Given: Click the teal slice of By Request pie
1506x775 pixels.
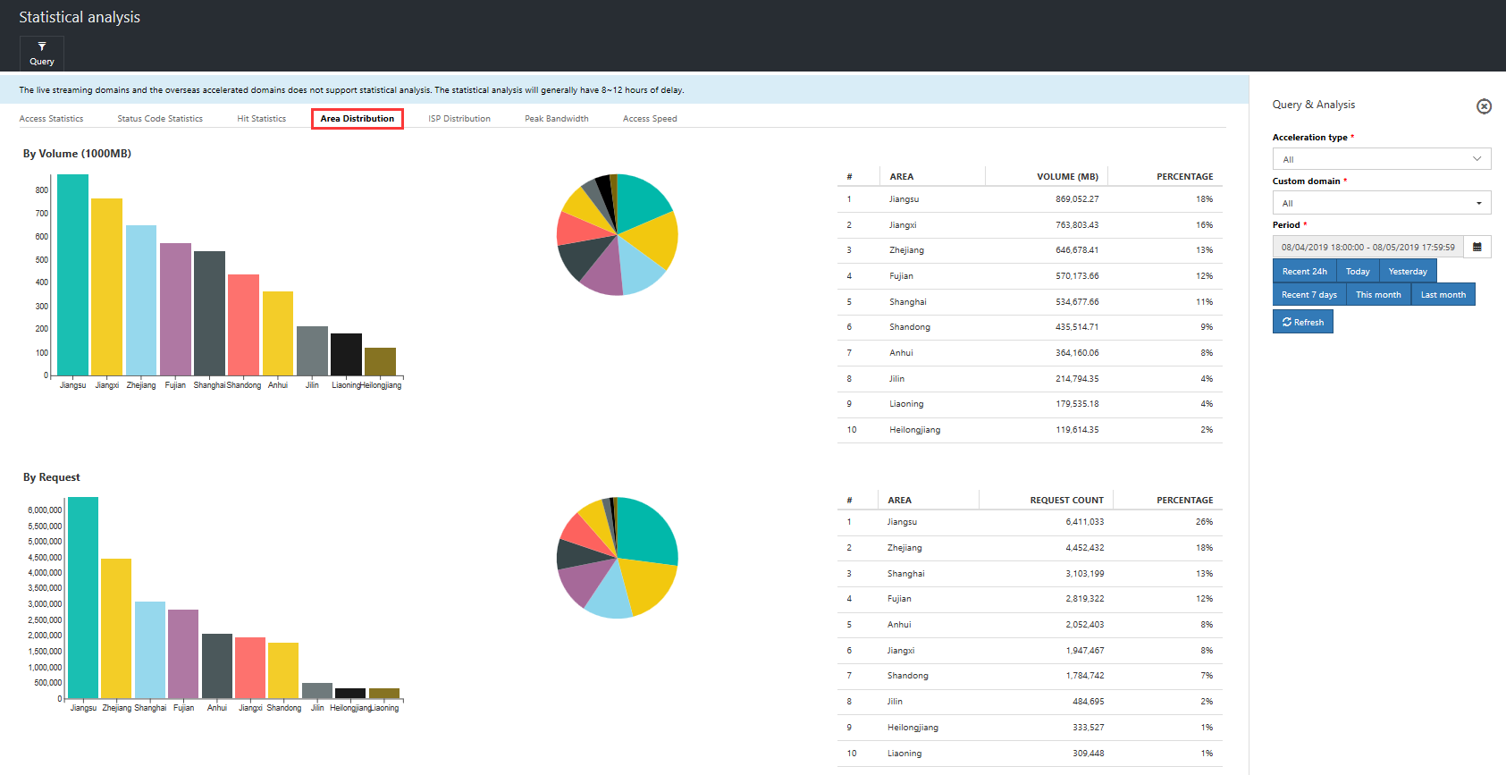Looking at the screenshot, I should (x=645, y=529).
